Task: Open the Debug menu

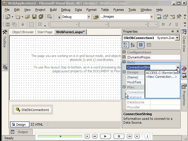Action: pyautogui.click(x=66, y=10)
